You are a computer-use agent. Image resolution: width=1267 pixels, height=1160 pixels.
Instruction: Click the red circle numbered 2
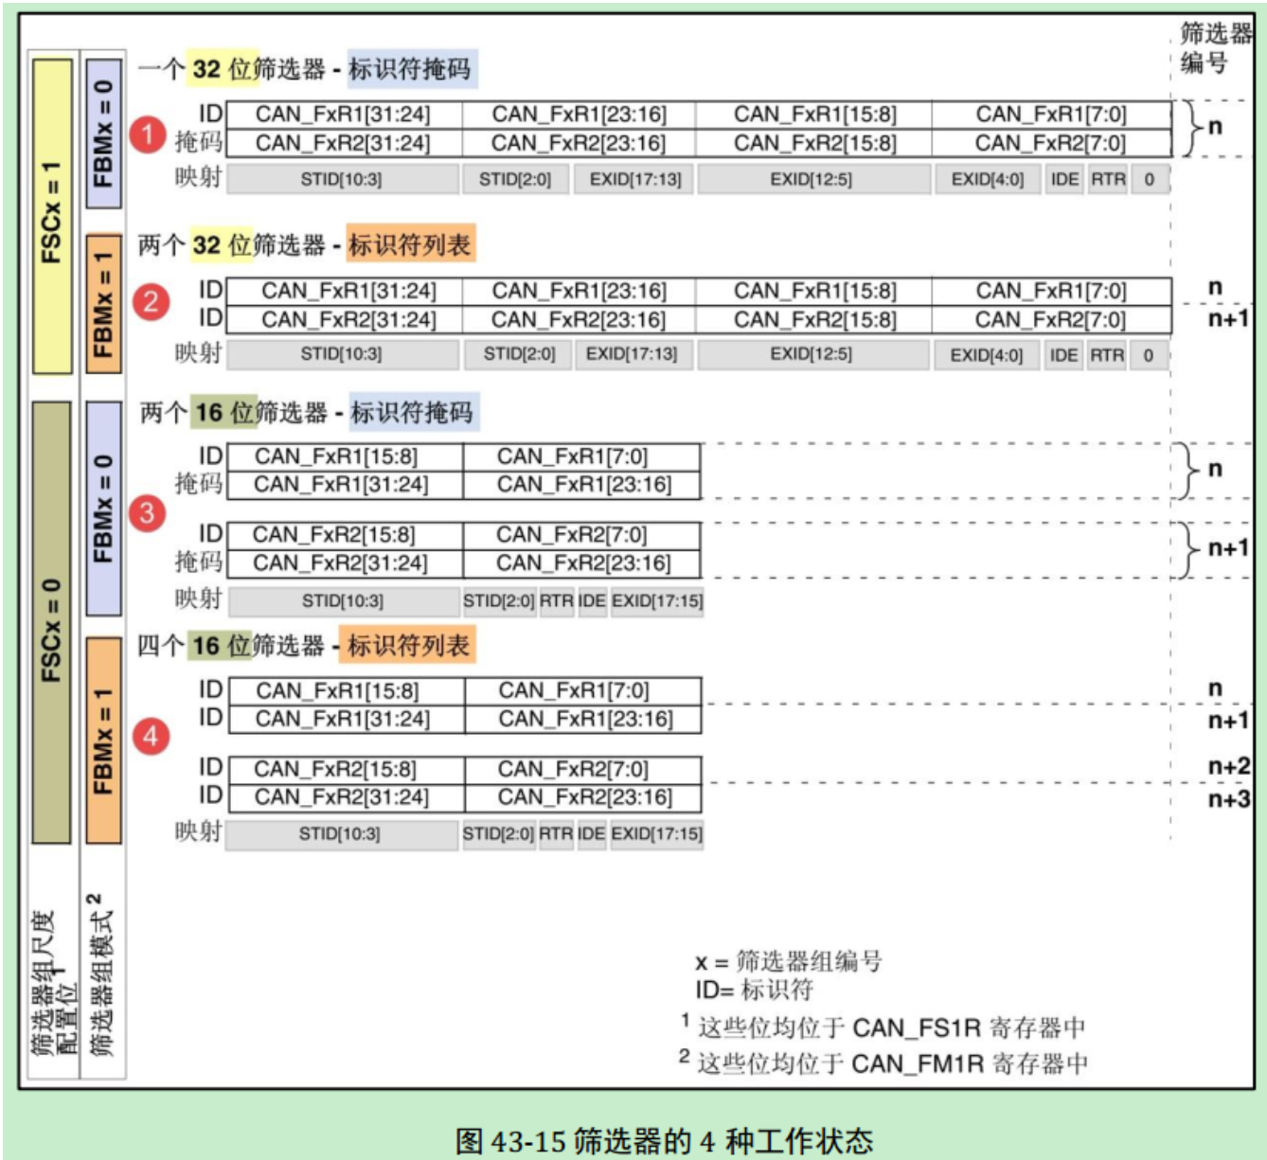[151, 303]
